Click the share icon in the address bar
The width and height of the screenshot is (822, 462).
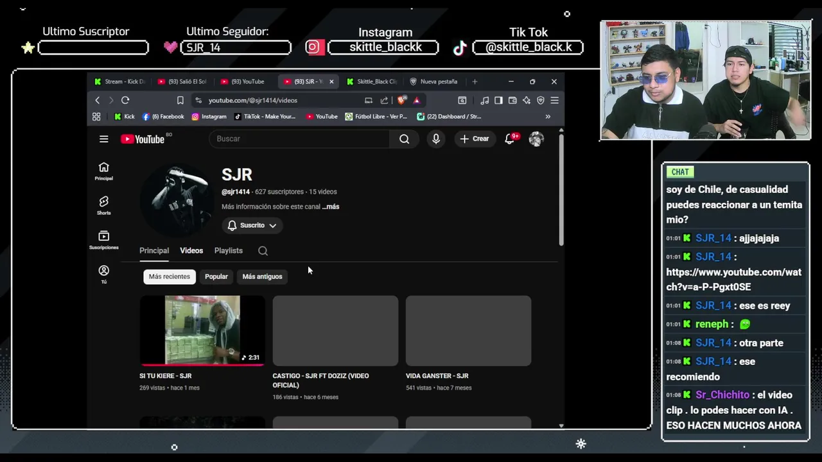[384, 100]
